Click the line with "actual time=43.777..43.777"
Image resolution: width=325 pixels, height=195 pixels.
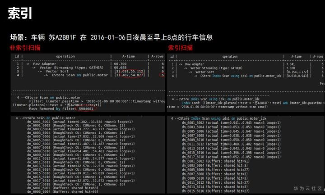[x=81, y=129]
